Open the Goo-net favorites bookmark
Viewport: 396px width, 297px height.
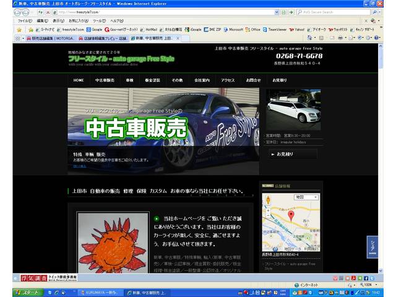click(x=121, y=30)
